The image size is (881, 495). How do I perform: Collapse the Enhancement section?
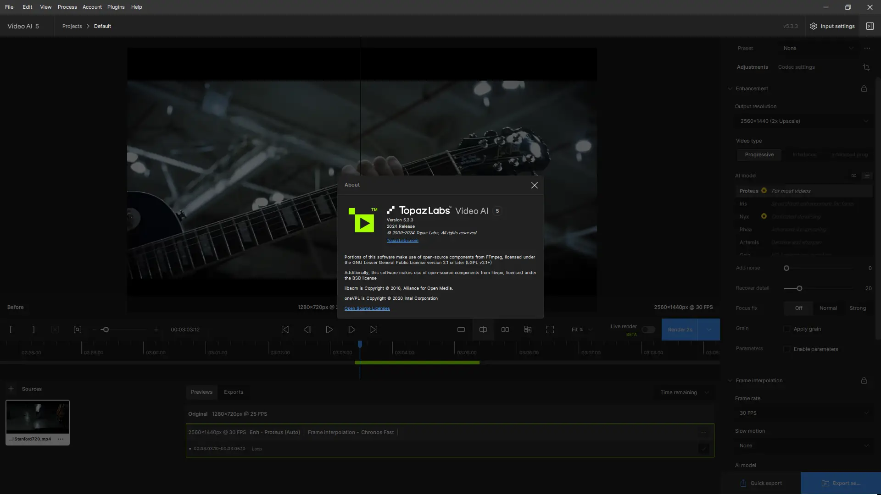(730, 88)
